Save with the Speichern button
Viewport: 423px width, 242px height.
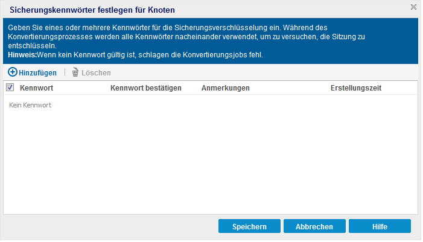(250, 226)
